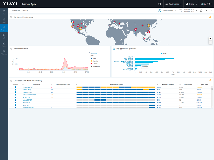Drill down into T.120/X.224 (TCP) row
Image resolution: width=214 pixels, height=160 pixels.
click(x=16, y=87)
